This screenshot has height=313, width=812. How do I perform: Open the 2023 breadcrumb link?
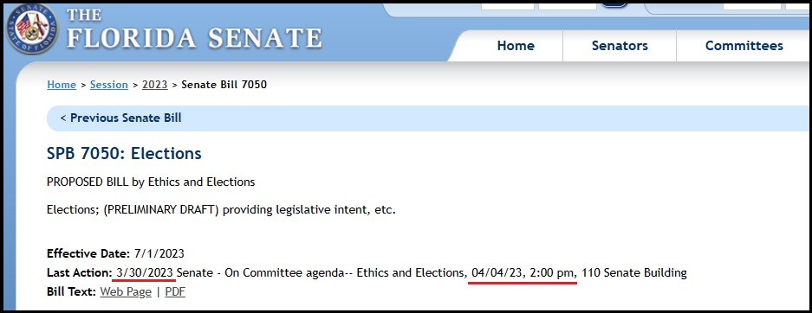[x=155, y=85]
